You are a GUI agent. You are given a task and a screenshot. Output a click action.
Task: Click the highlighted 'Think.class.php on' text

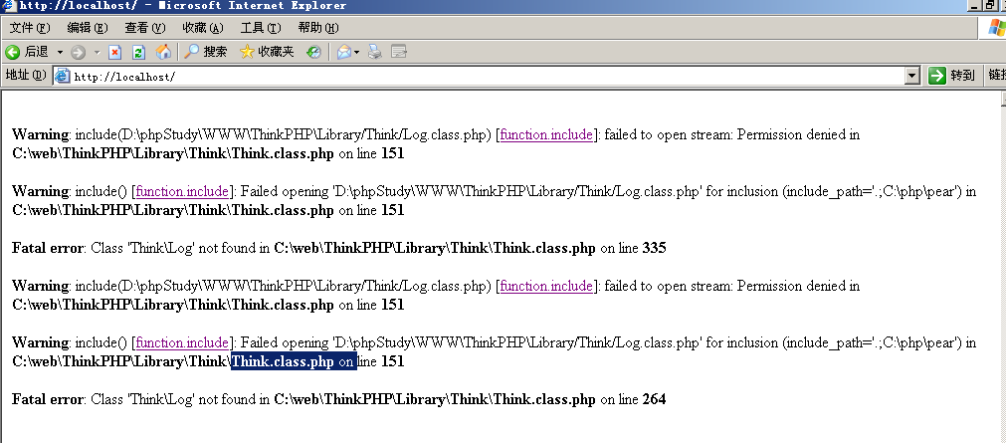pos(294,361)
